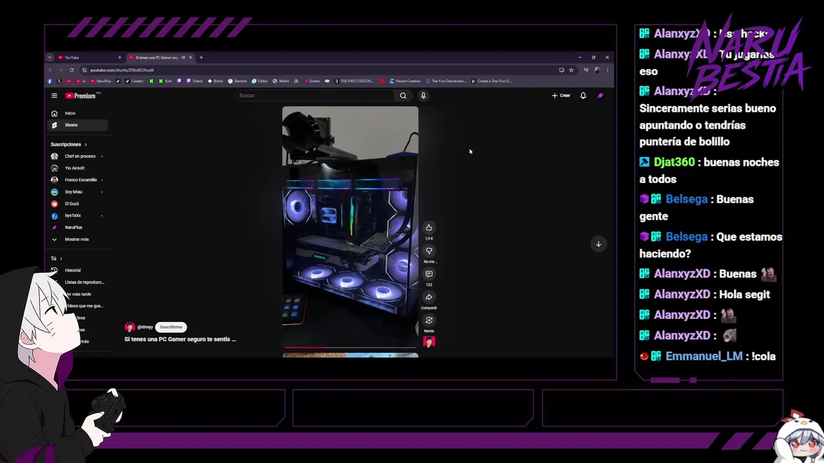The image size is (824, 463).
Task: Dislike the short with thumbs down
Action: point(429,251)
